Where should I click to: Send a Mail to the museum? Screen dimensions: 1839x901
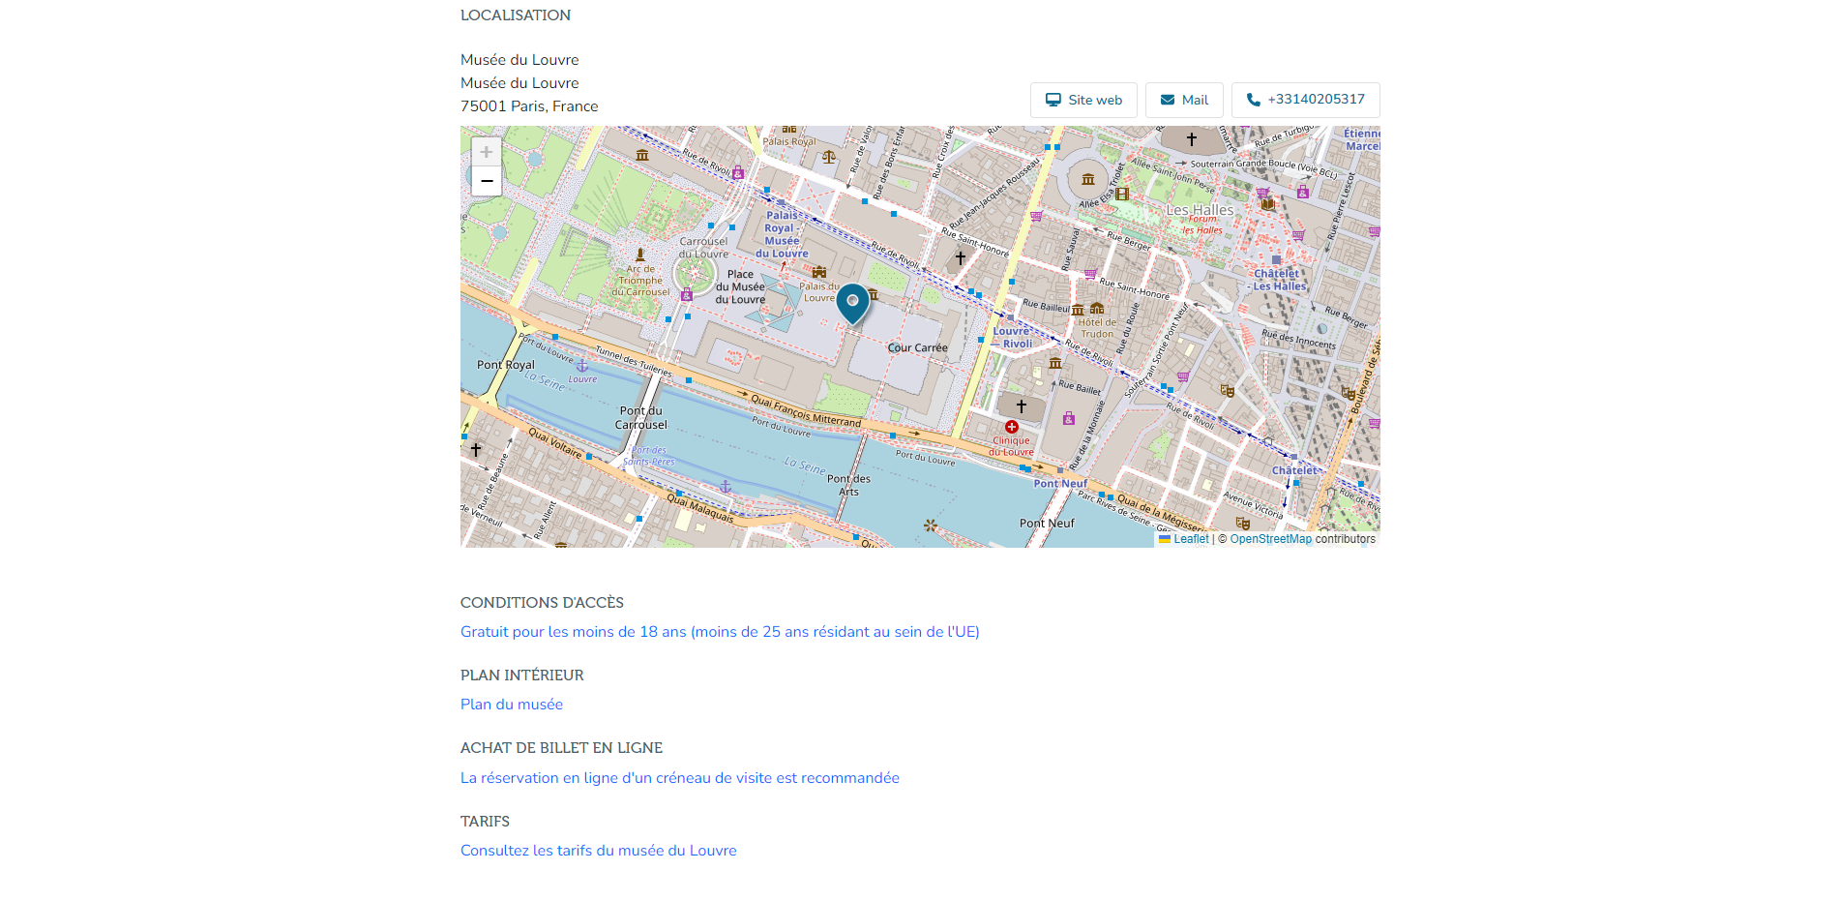click(x=1184, y=100)
